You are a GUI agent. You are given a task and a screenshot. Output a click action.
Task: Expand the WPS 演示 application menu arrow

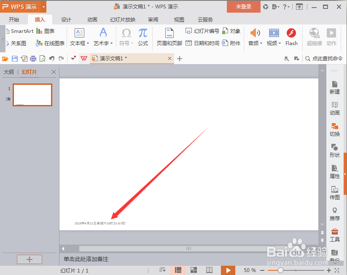pyautogui.click(x=43, y=7)
